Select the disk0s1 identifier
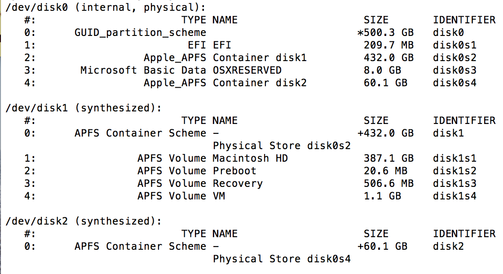The width and height of the screenshot is (503, 274). click(x=454, y=45)
